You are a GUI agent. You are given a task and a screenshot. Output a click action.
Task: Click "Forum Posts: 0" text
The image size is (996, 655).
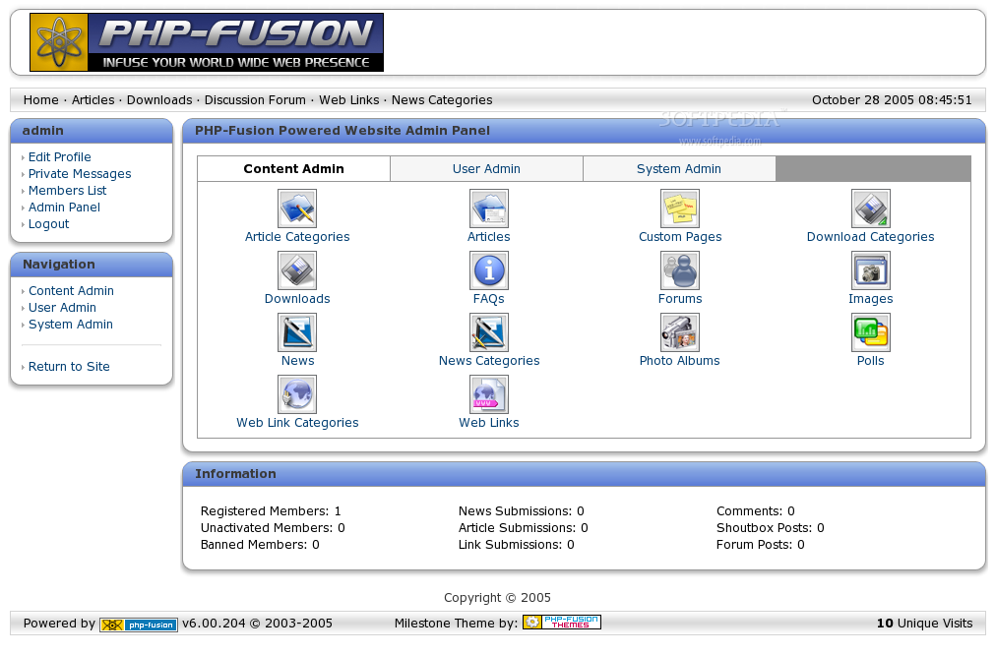761,545
